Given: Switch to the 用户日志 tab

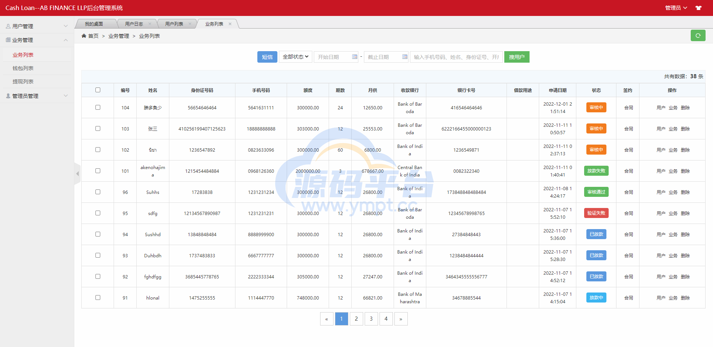Looking at the screenshot, I should point(134,24).
